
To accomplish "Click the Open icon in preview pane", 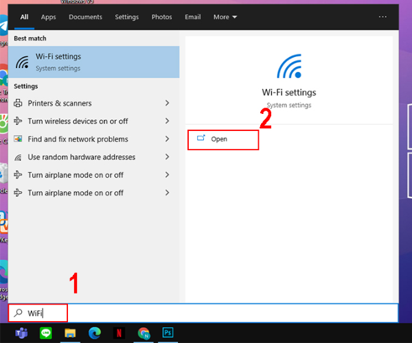I will (201, 138).
